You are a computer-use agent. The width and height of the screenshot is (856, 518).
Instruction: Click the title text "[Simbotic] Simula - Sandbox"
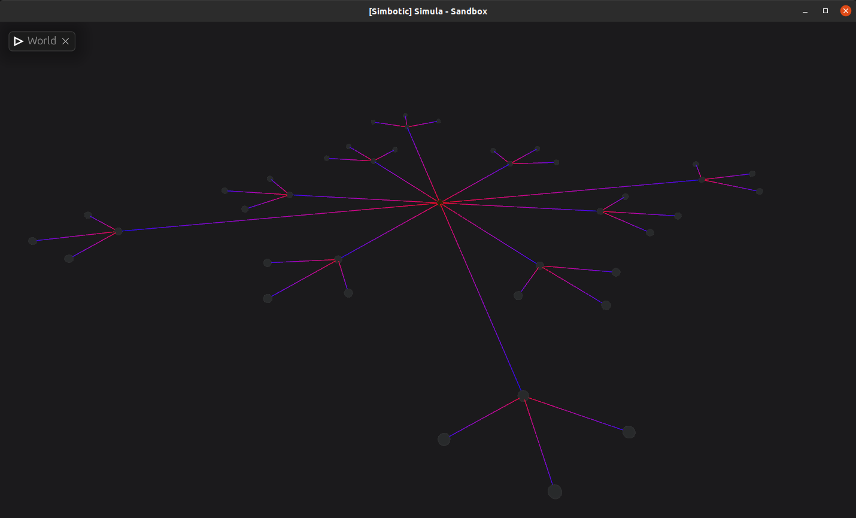click(x=428, y=11)
